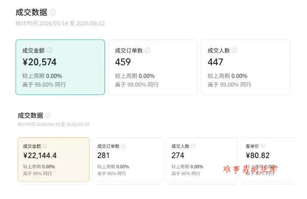
Task: Click the top 成交数据 heading text
Action: tap(31, 12)
